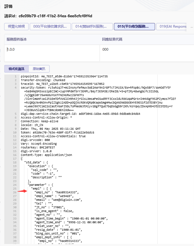
Task: Click the active 015(平台收到服務 tab
Action: (x=134, y=27)
